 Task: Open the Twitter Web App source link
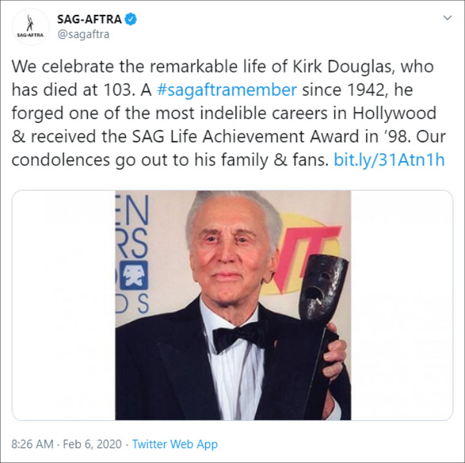(175, 444)
